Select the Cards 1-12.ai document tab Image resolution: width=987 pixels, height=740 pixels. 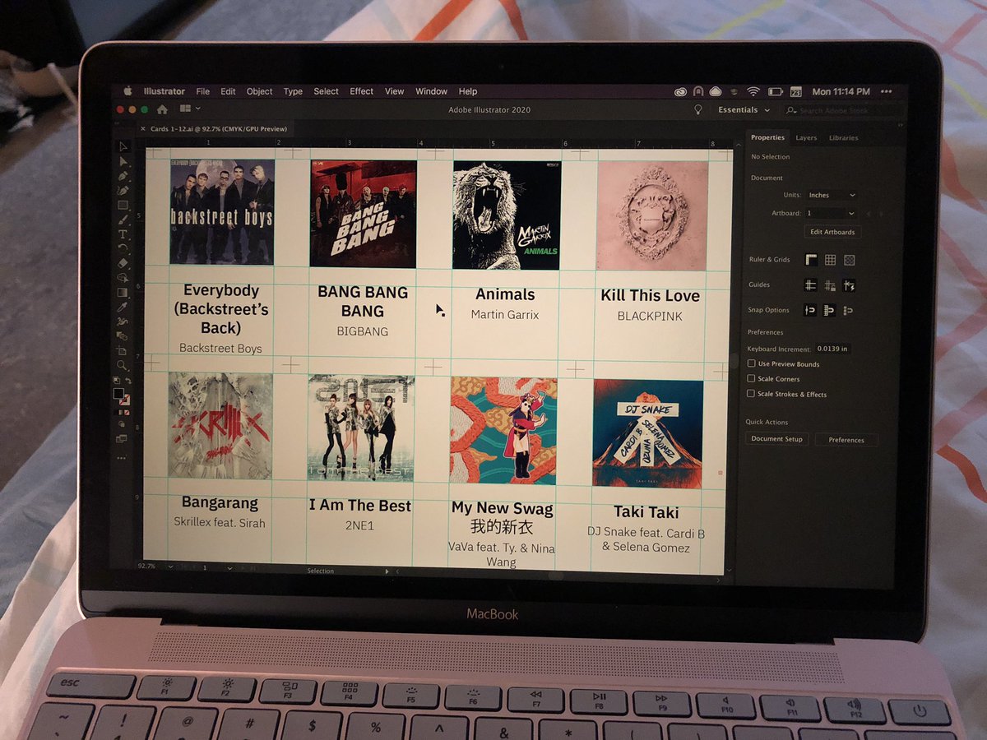pyautogui.click(x=217, y=129)
